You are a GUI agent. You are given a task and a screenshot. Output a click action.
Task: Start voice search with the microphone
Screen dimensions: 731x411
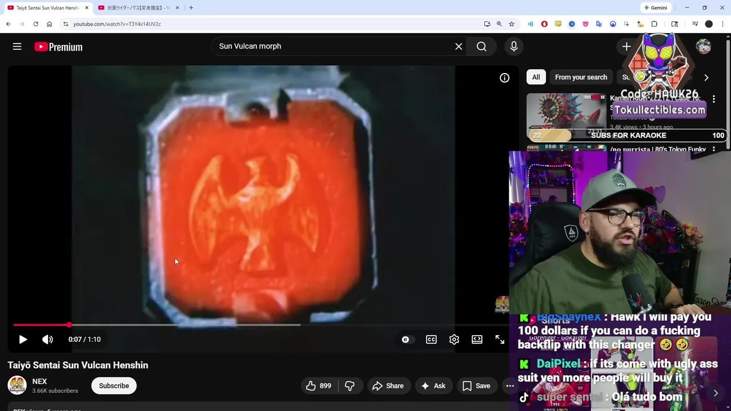pos(514,46)
